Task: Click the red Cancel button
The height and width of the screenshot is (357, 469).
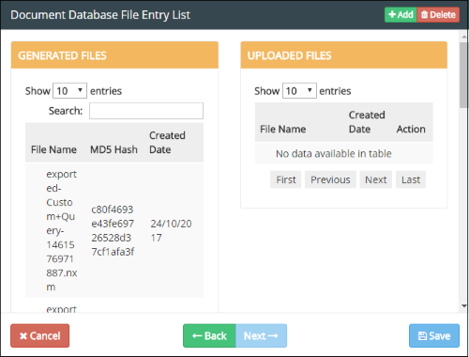Action: point(40,335)
